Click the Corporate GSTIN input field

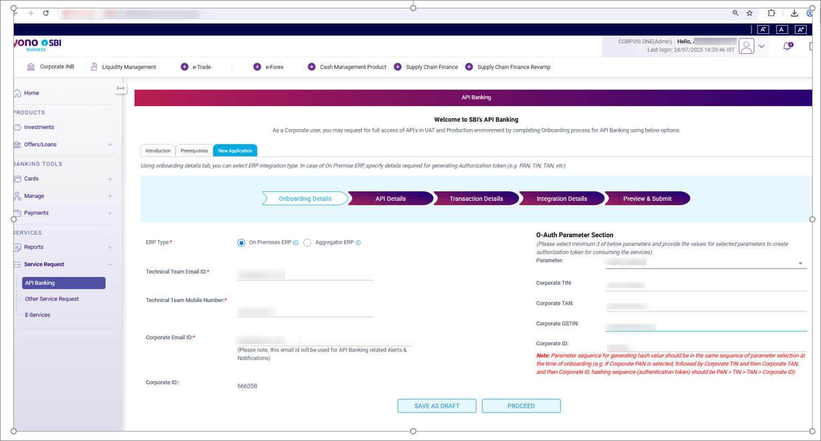point(706,325)
